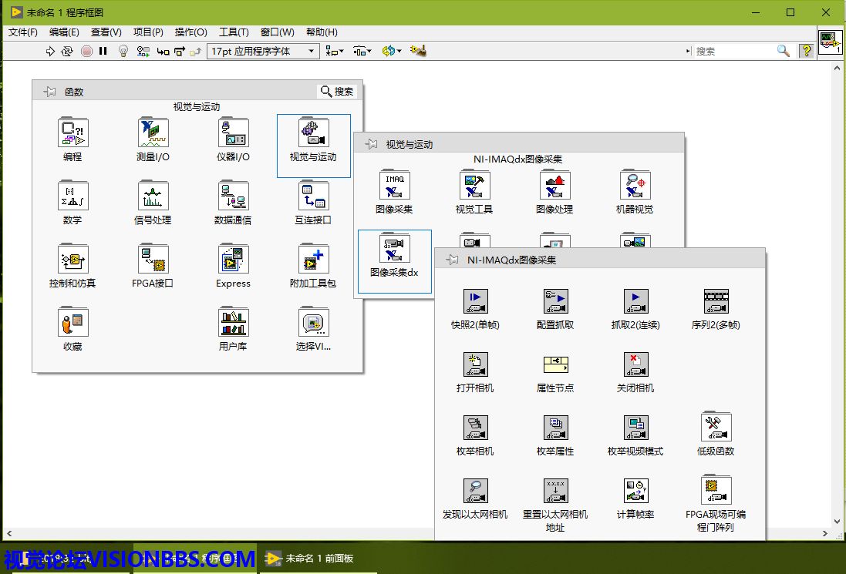The width and height of the screenshot is (846, 574).
Task: Open the 工具(T) menu
Action: pyautogui.click(x=234, y=32)
